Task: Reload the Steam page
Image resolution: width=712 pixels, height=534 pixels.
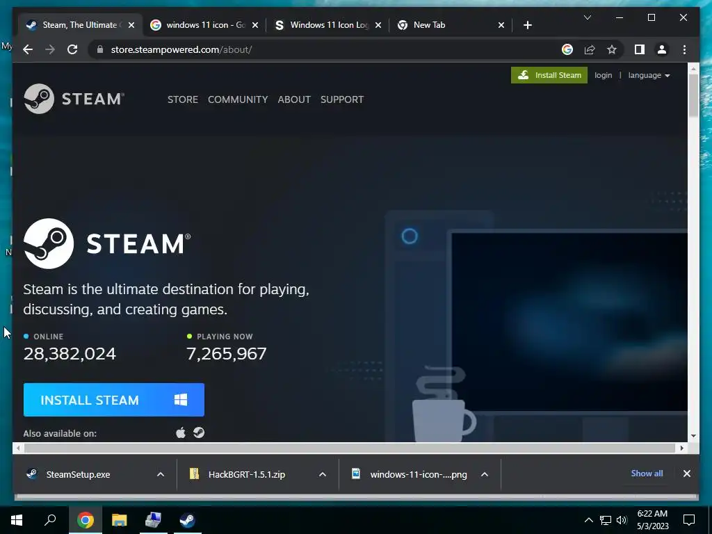Action: (72, 49)
